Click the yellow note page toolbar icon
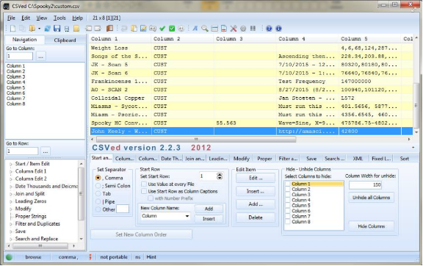The image size is (423, 266). point(76,29)
